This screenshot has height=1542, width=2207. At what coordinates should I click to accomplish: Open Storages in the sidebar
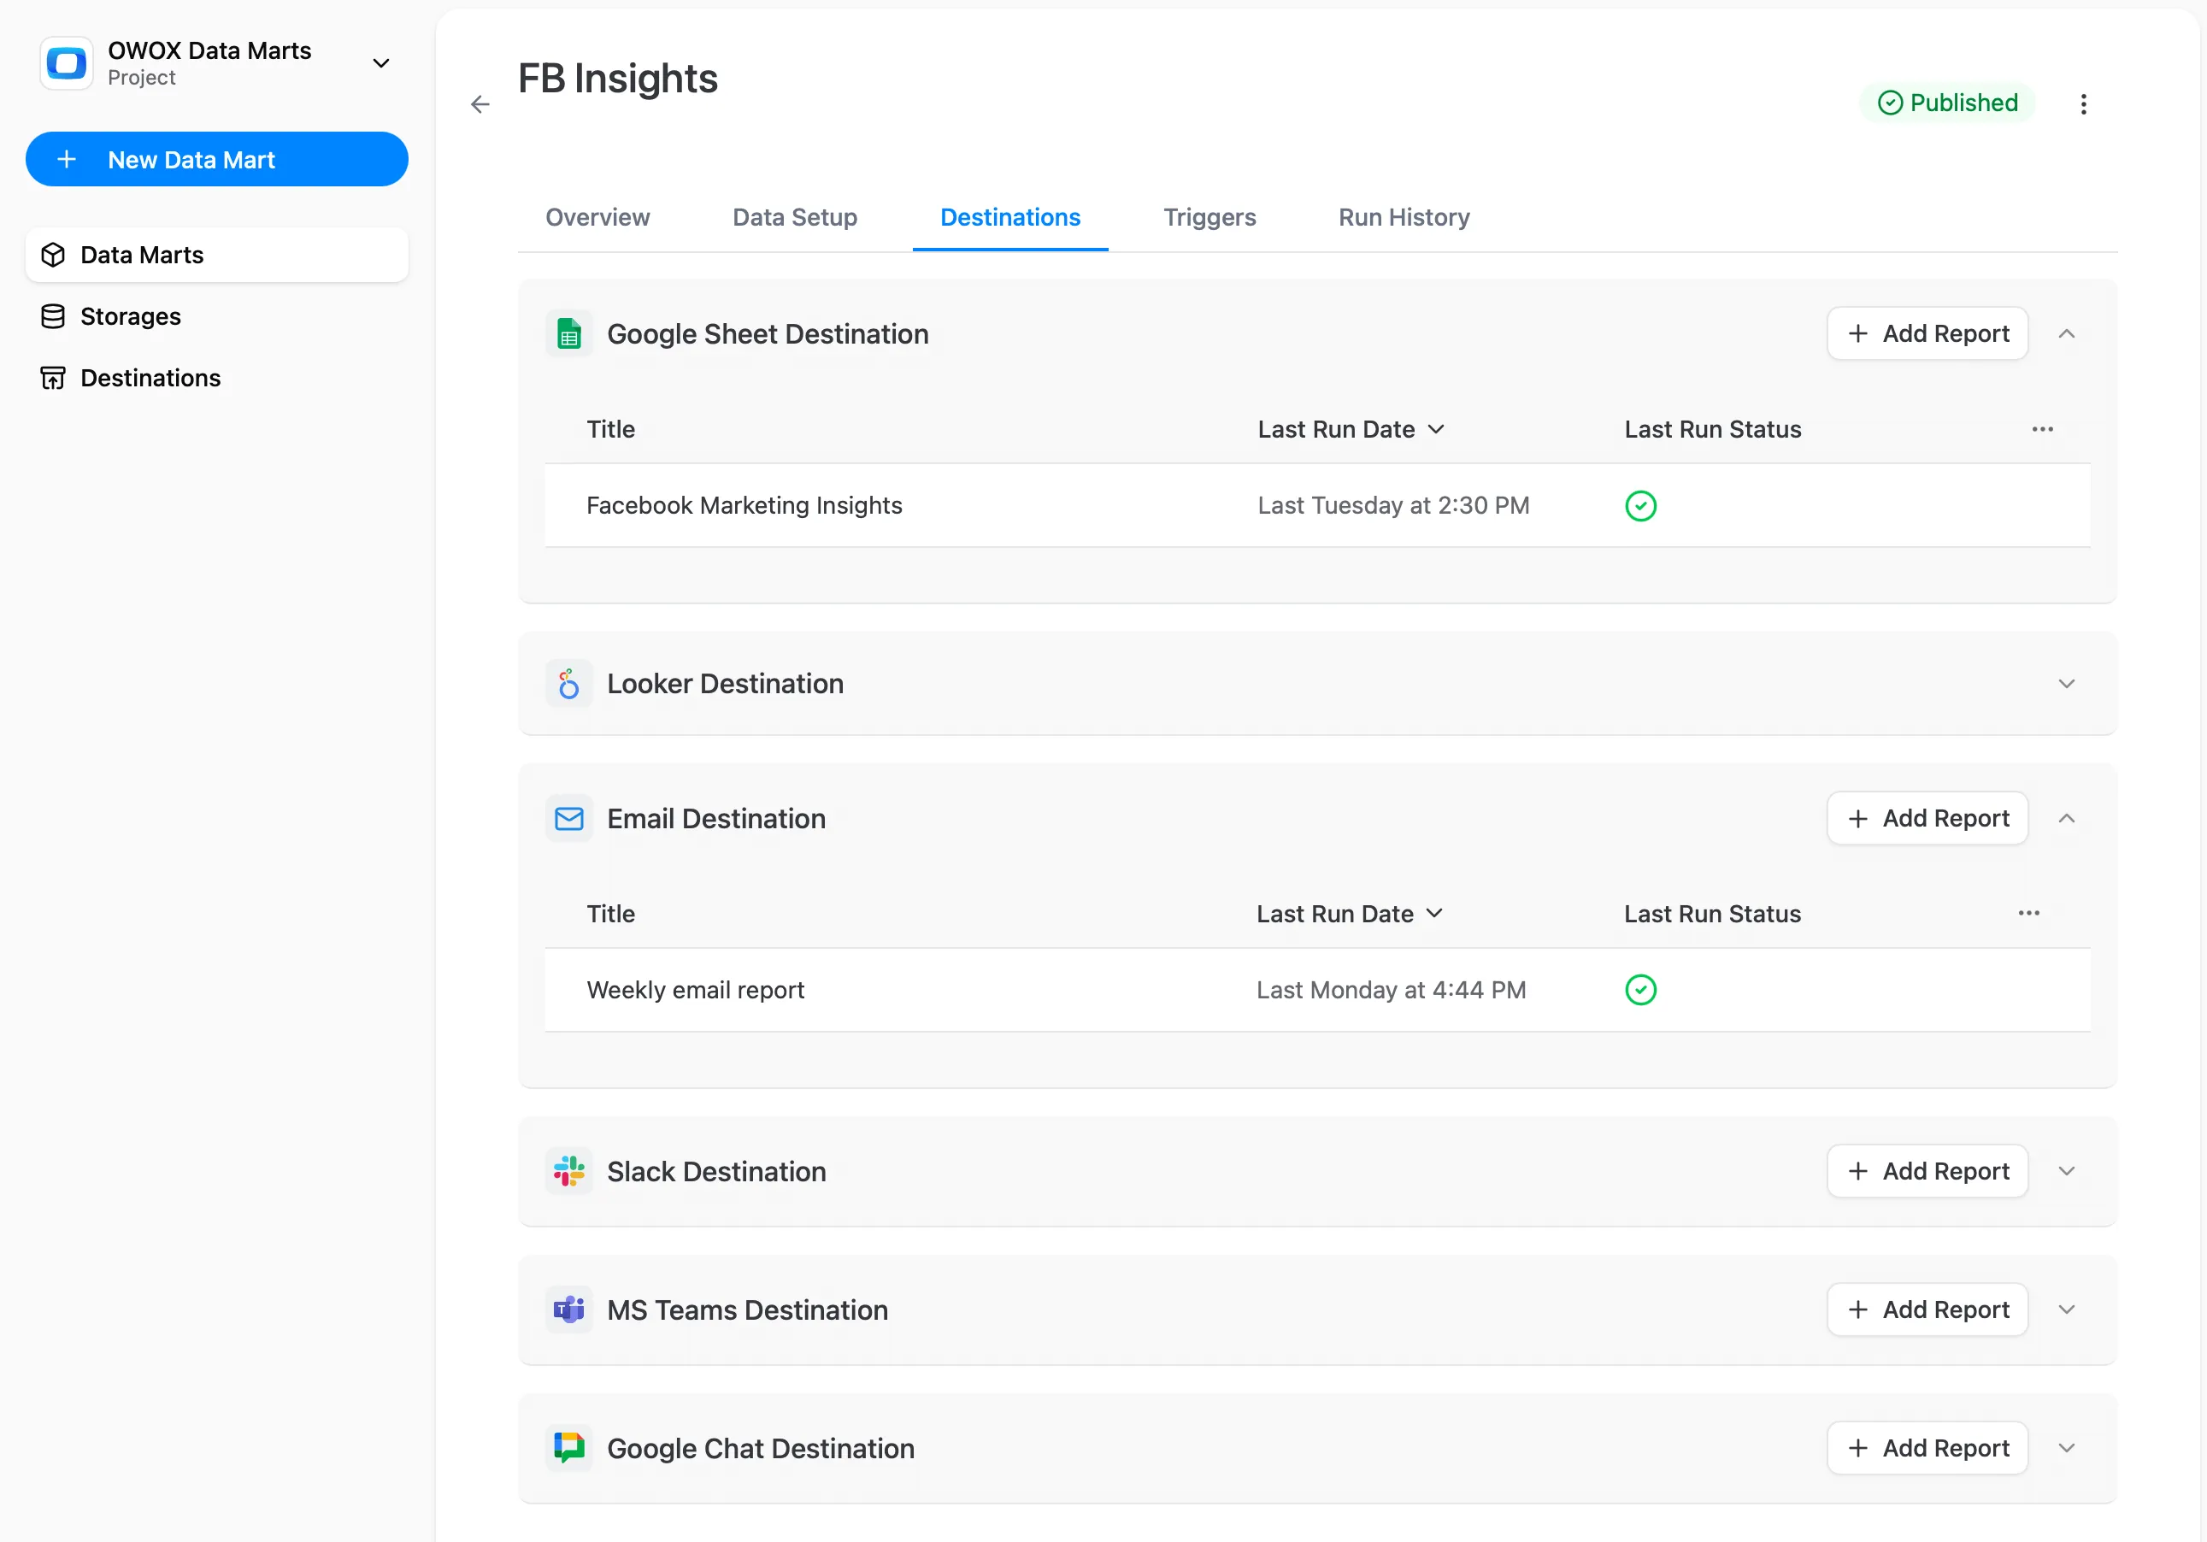click(130, 316)
